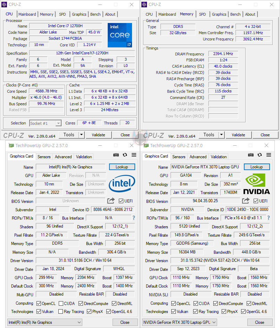
Task: Click refresh icon in NVIDIA GPU-Z window
Action: (260, 155)
